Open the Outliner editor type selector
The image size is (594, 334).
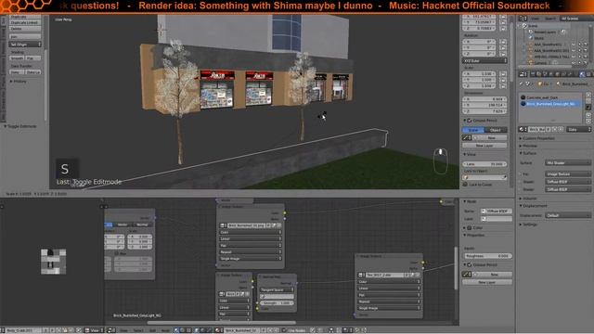tap(523, 19)
